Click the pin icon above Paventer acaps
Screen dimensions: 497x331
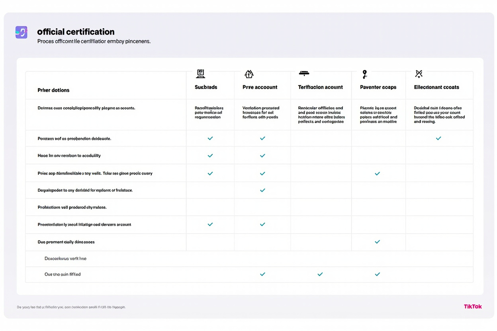click(x=364, y=74)
